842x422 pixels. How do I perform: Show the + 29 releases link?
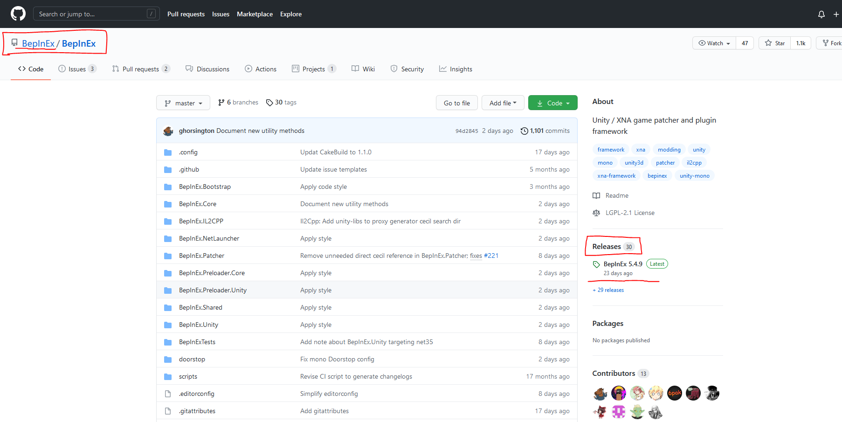click(x=608, y=290)
